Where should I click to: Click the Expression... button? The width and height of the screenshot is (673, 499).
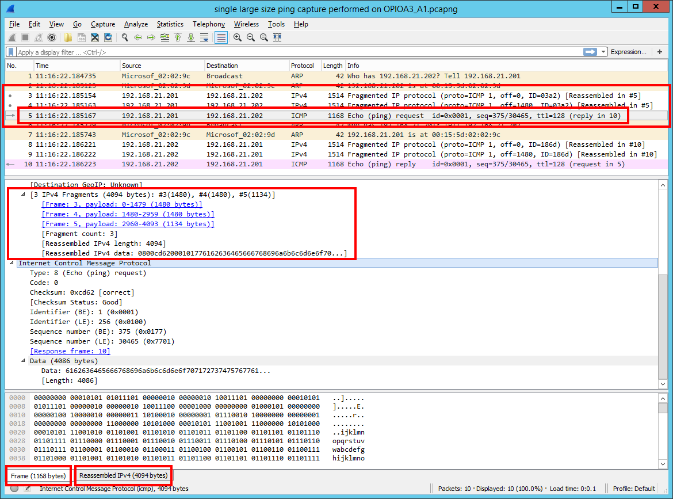click(628, 52)
